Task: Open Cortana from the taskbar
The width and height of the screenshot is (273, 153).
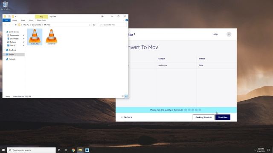Action: (x=59, y=150)
